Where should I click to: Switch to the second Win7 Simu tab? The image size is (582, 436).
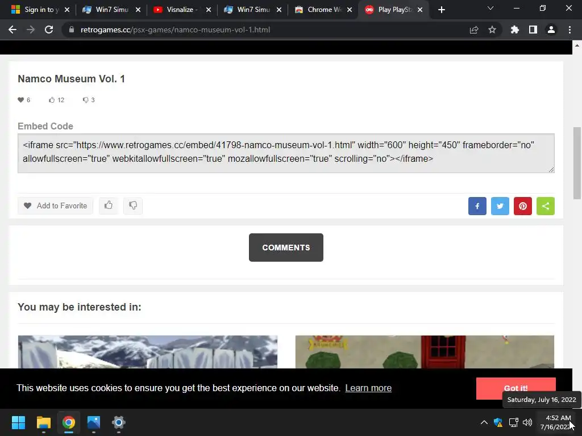[x=252, y=10]
